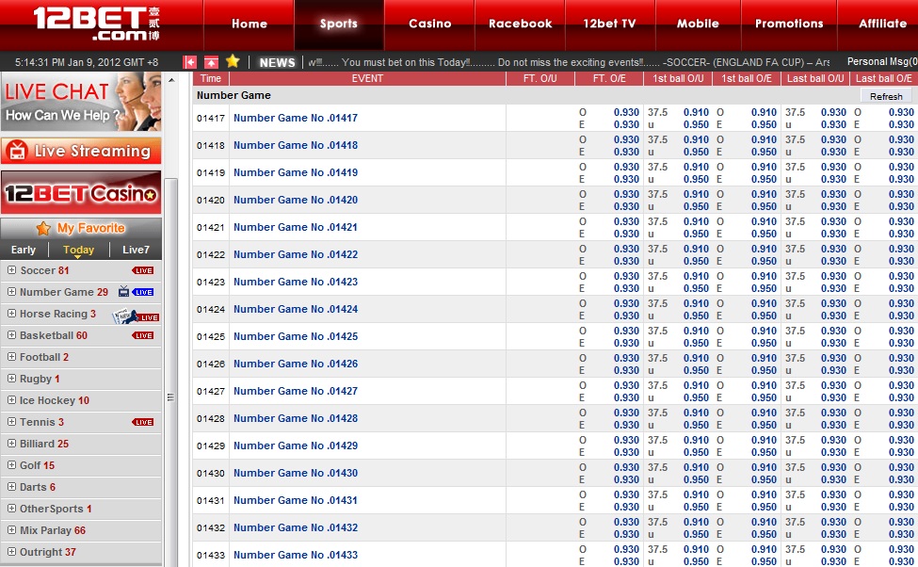The image size is (918, 567).
Task: Click the 'FT. O/U' column header
Action: [x=540, y=78]
